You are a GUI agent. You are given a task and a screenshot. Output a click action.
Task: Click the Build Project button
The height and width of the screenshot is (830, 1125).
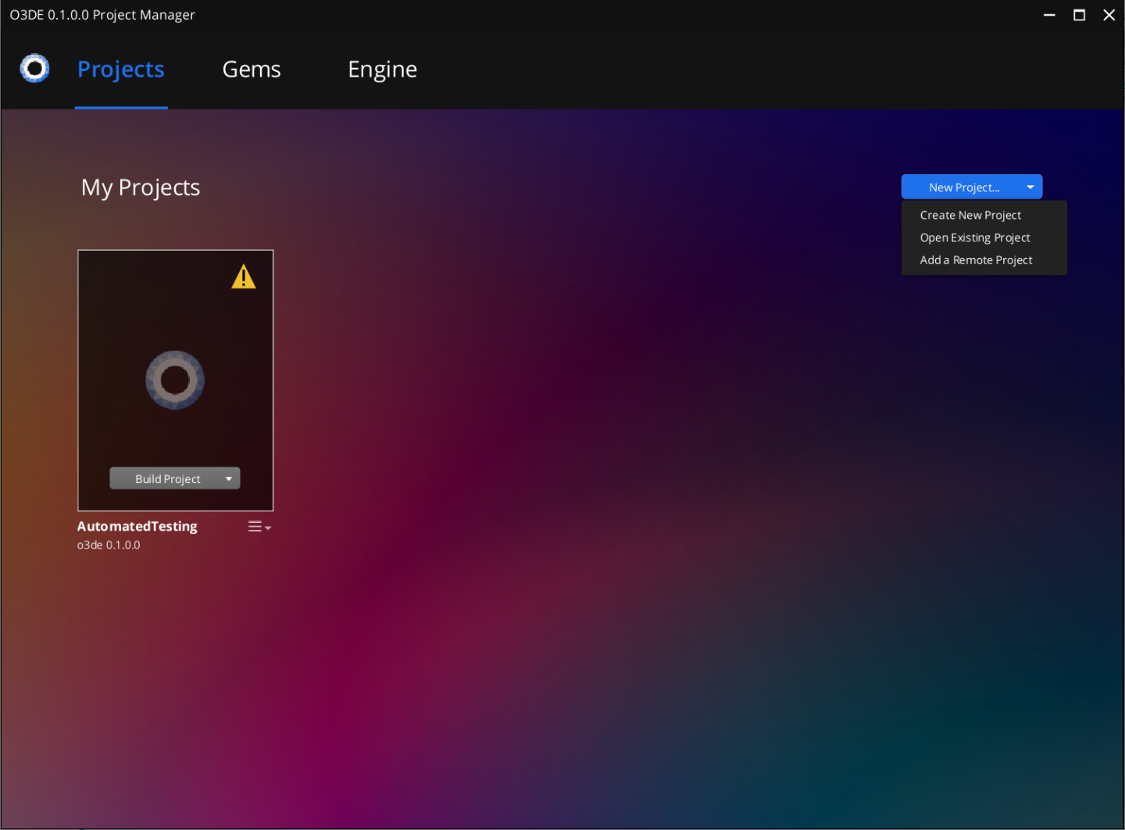point(167,478)
